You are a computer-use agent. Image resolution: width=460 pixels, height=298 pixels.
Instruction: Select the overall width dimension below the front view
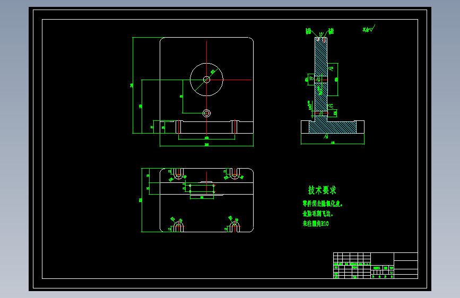pyautogui.click(x=206, y=145)
